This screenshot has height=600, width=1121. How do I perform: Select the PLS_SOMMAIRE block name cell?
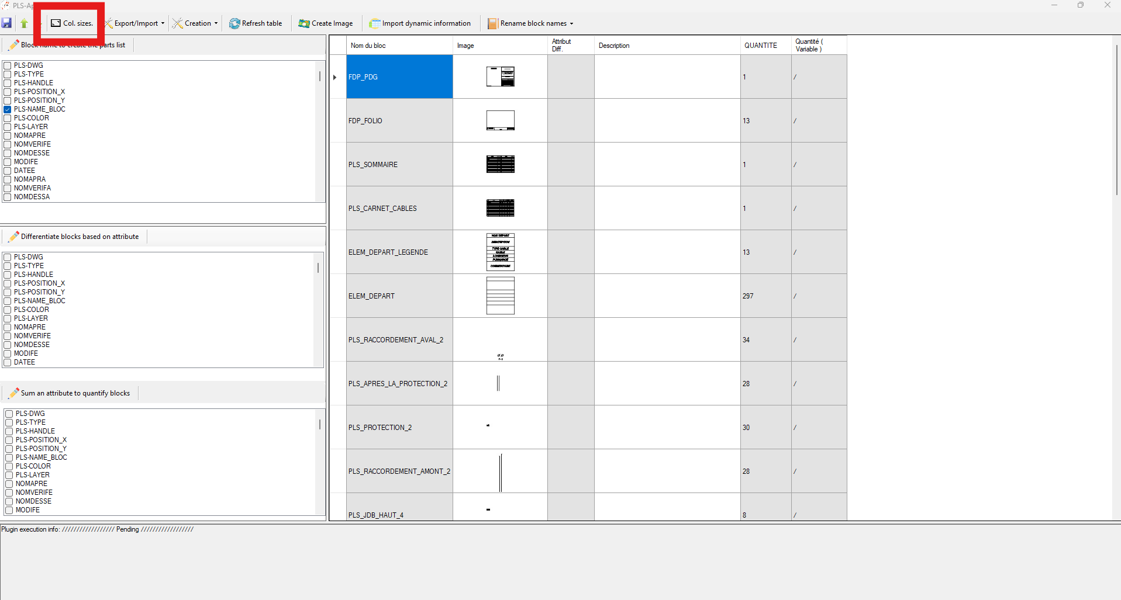coord(399,165)
